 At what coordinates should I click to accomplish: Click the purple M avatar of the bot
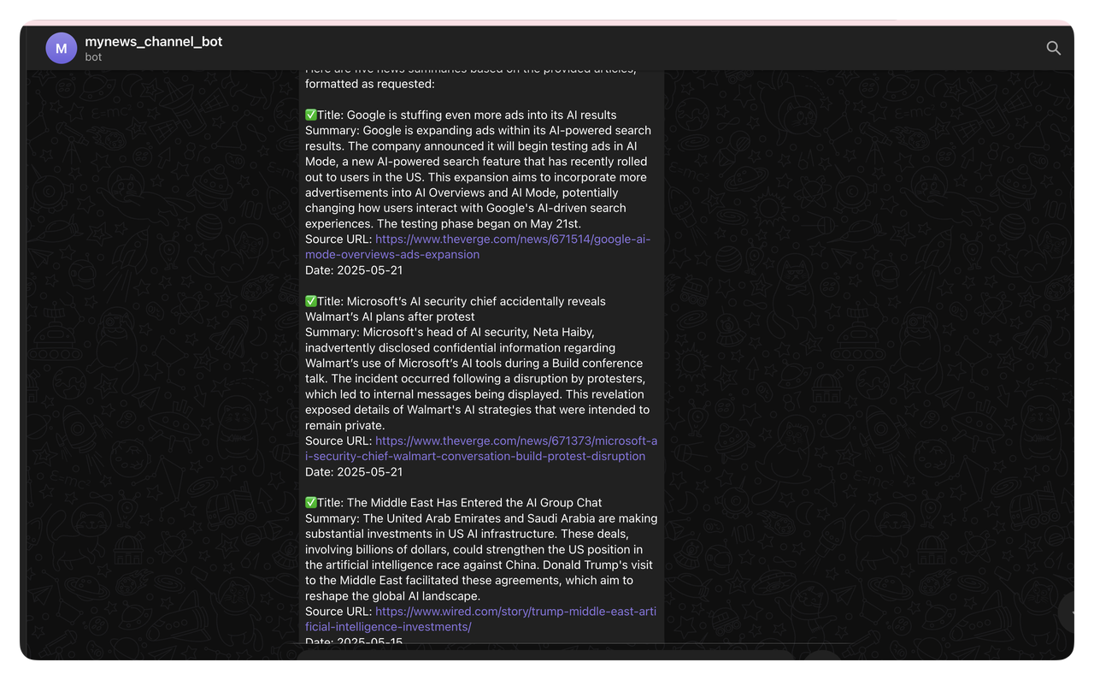[x=62, y=49]
